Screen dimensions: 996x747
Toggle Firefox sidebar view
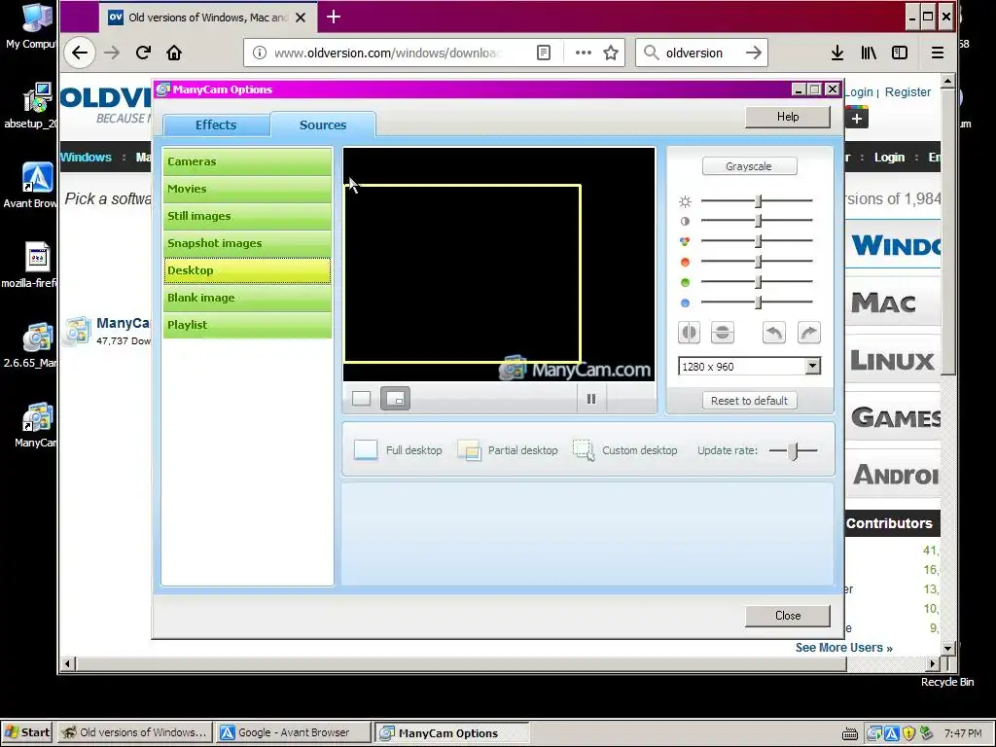(x=900, y=53)
